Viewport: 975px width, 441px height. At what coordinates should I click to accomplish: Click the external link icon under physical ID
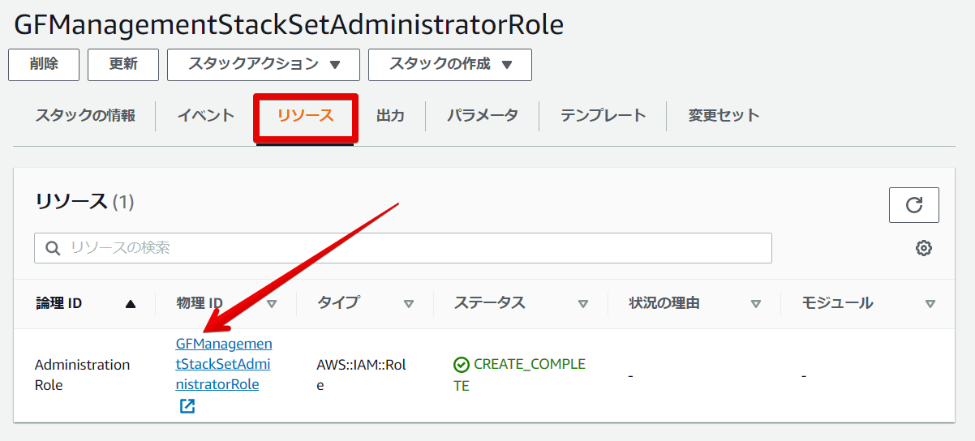187,406
